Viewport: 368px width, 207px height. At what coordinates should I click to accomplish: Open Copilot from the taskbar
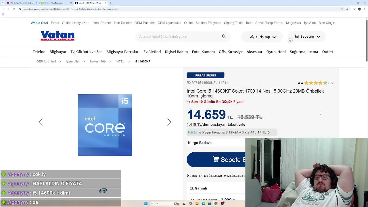(191, 204)
